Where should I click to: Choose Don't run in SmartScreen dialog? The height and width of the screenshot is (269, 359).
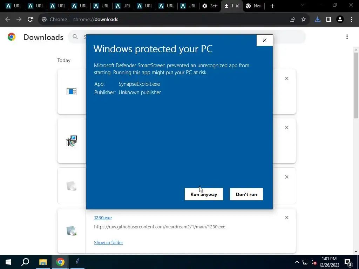coord(246,194)
